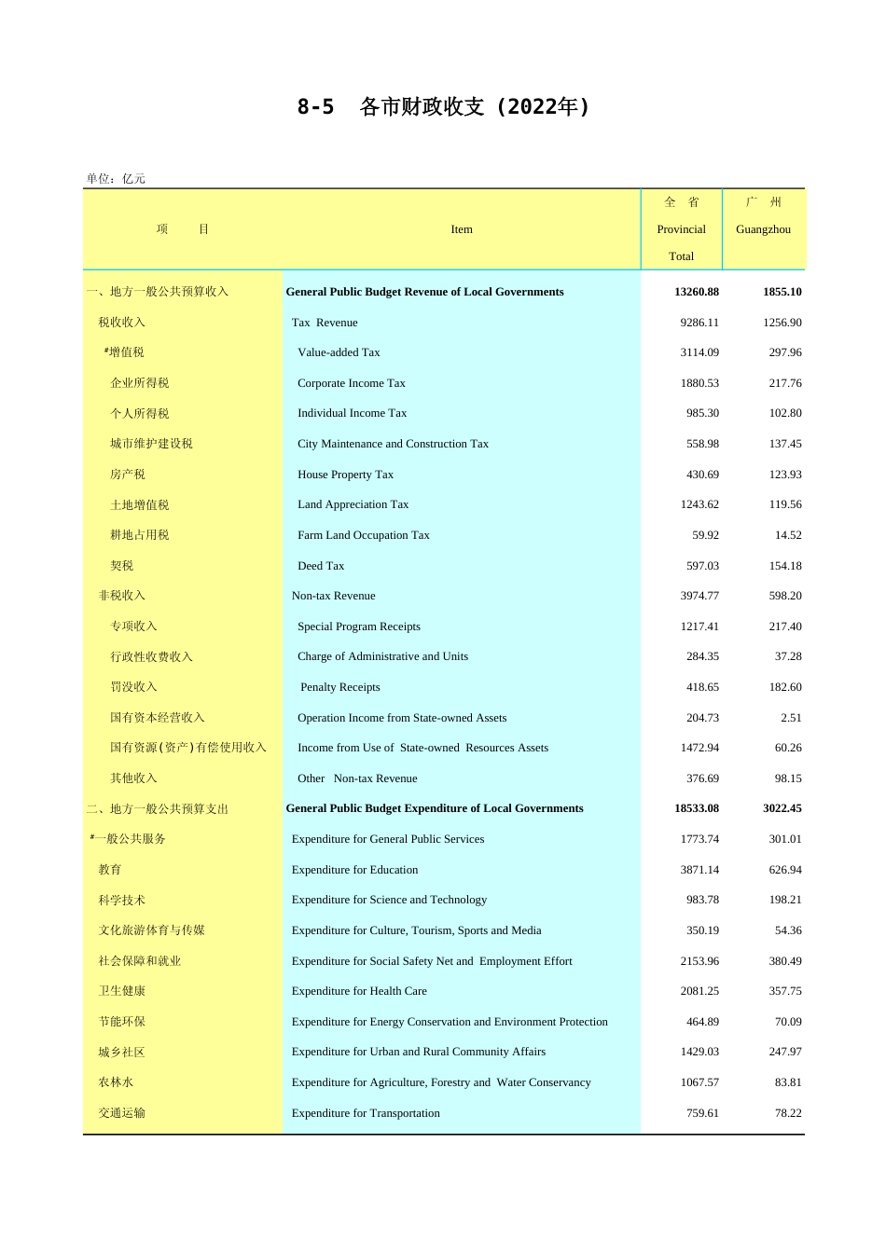This screenshot has height=1253, width=886.
Task: Select the "General Public Budget Expenditure of Local Governments" heading
Action: [x=435, y=808]
